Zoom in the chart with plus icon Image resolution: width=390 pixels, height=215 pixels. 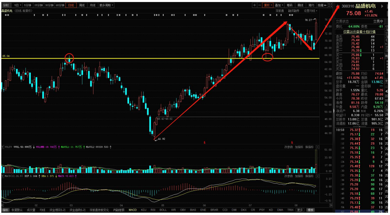coord(254,5)
